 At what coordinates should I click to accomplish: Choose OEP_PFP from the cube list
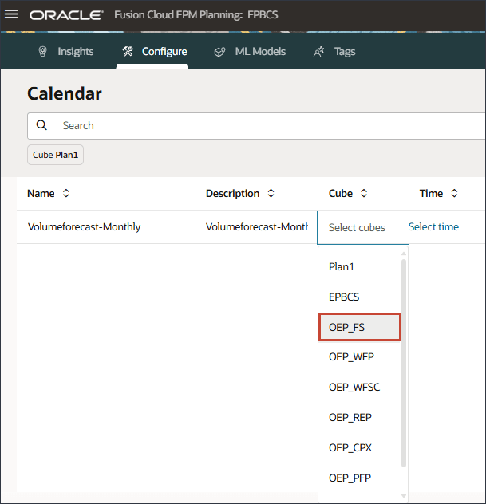(x=360, y=478)
